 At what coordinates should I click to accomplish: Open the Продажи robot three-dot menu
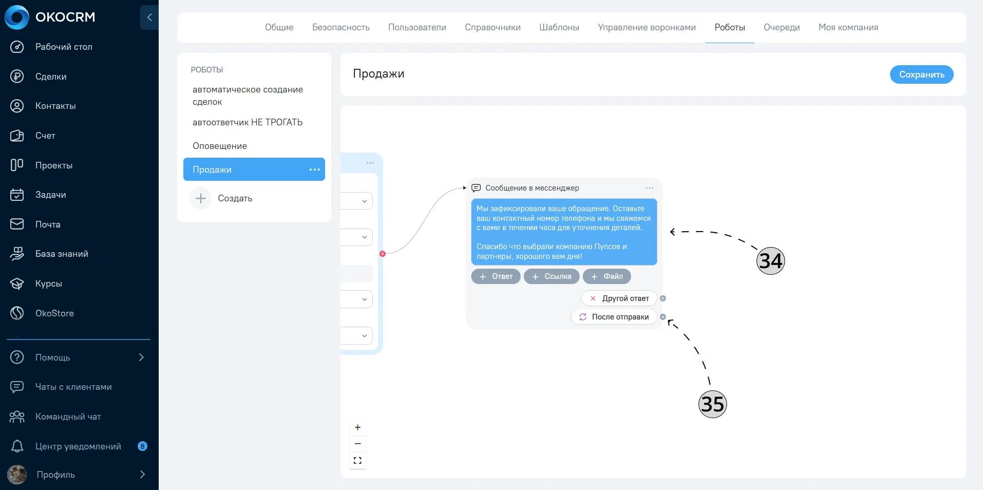[314, 169]
